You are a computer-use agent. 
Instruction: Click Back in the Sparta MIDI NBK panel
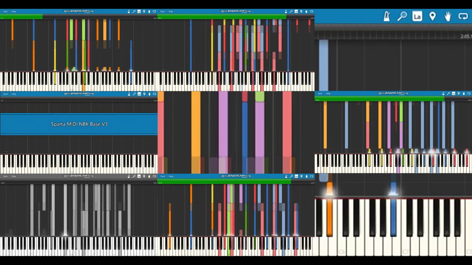(5, 94)
